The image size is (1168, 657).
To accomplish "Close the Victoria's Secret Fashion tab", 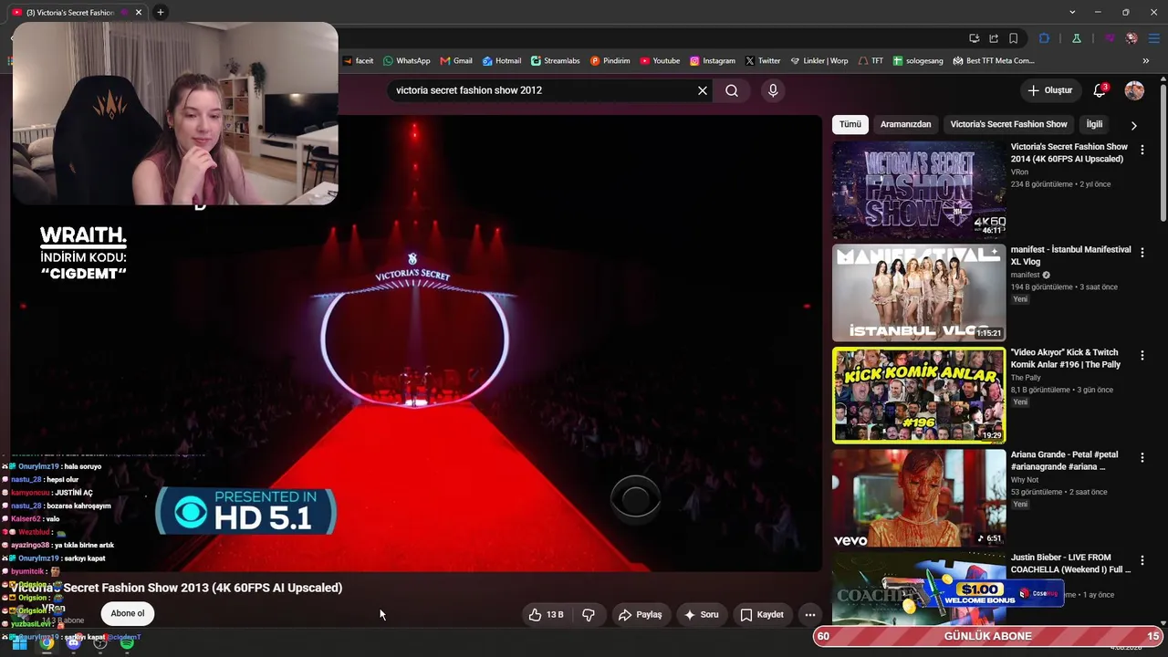I will pos(139,13).
